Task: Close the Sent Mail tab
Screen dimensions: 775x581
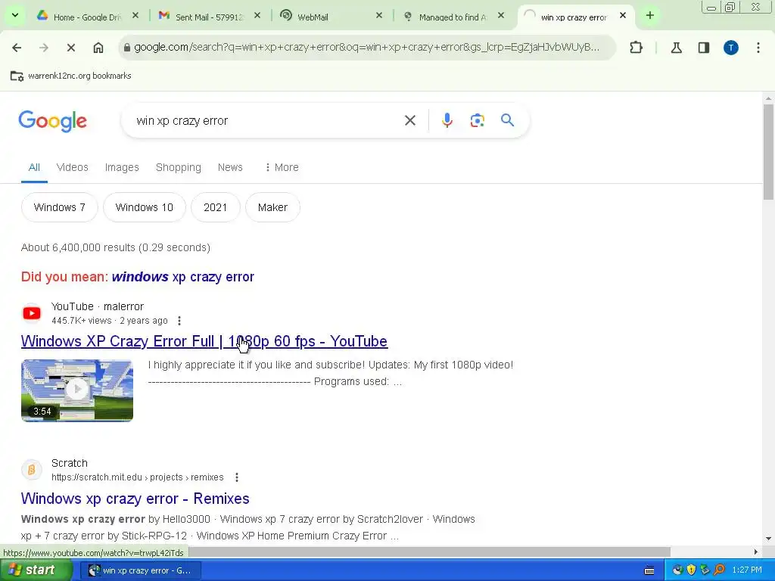Action: coord(257,16)
